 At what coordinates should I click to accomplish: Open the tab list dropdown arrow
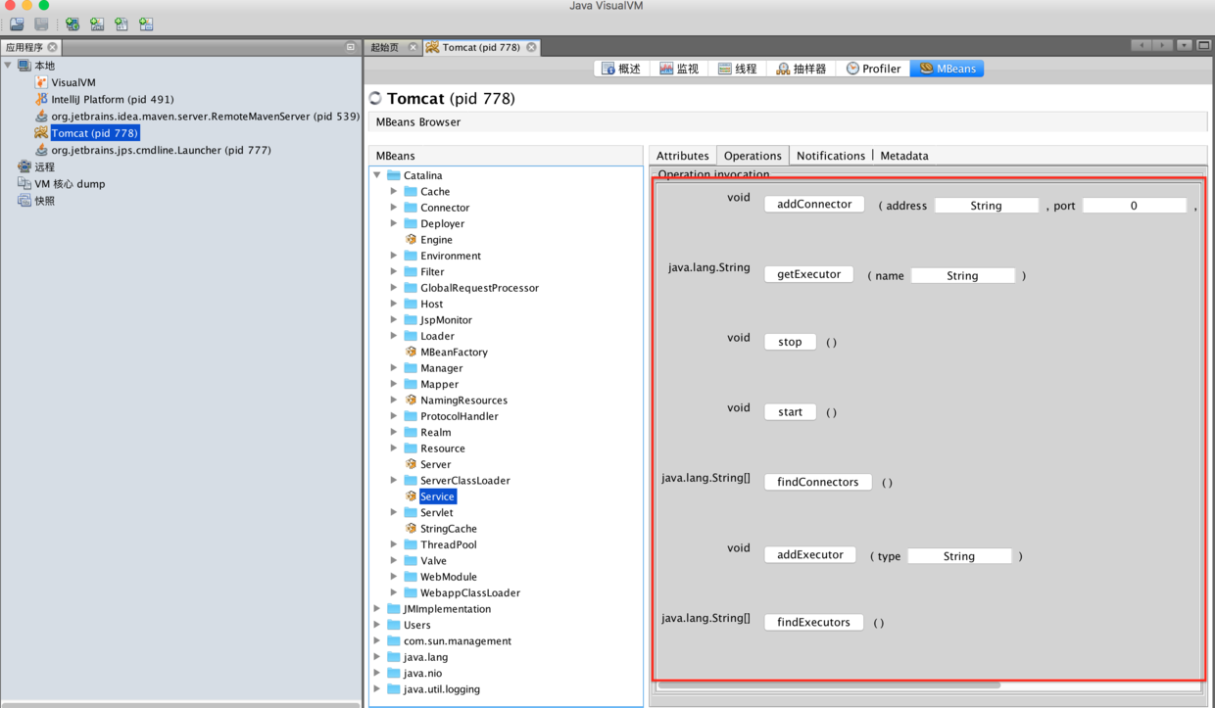(x=1185, y=46)
